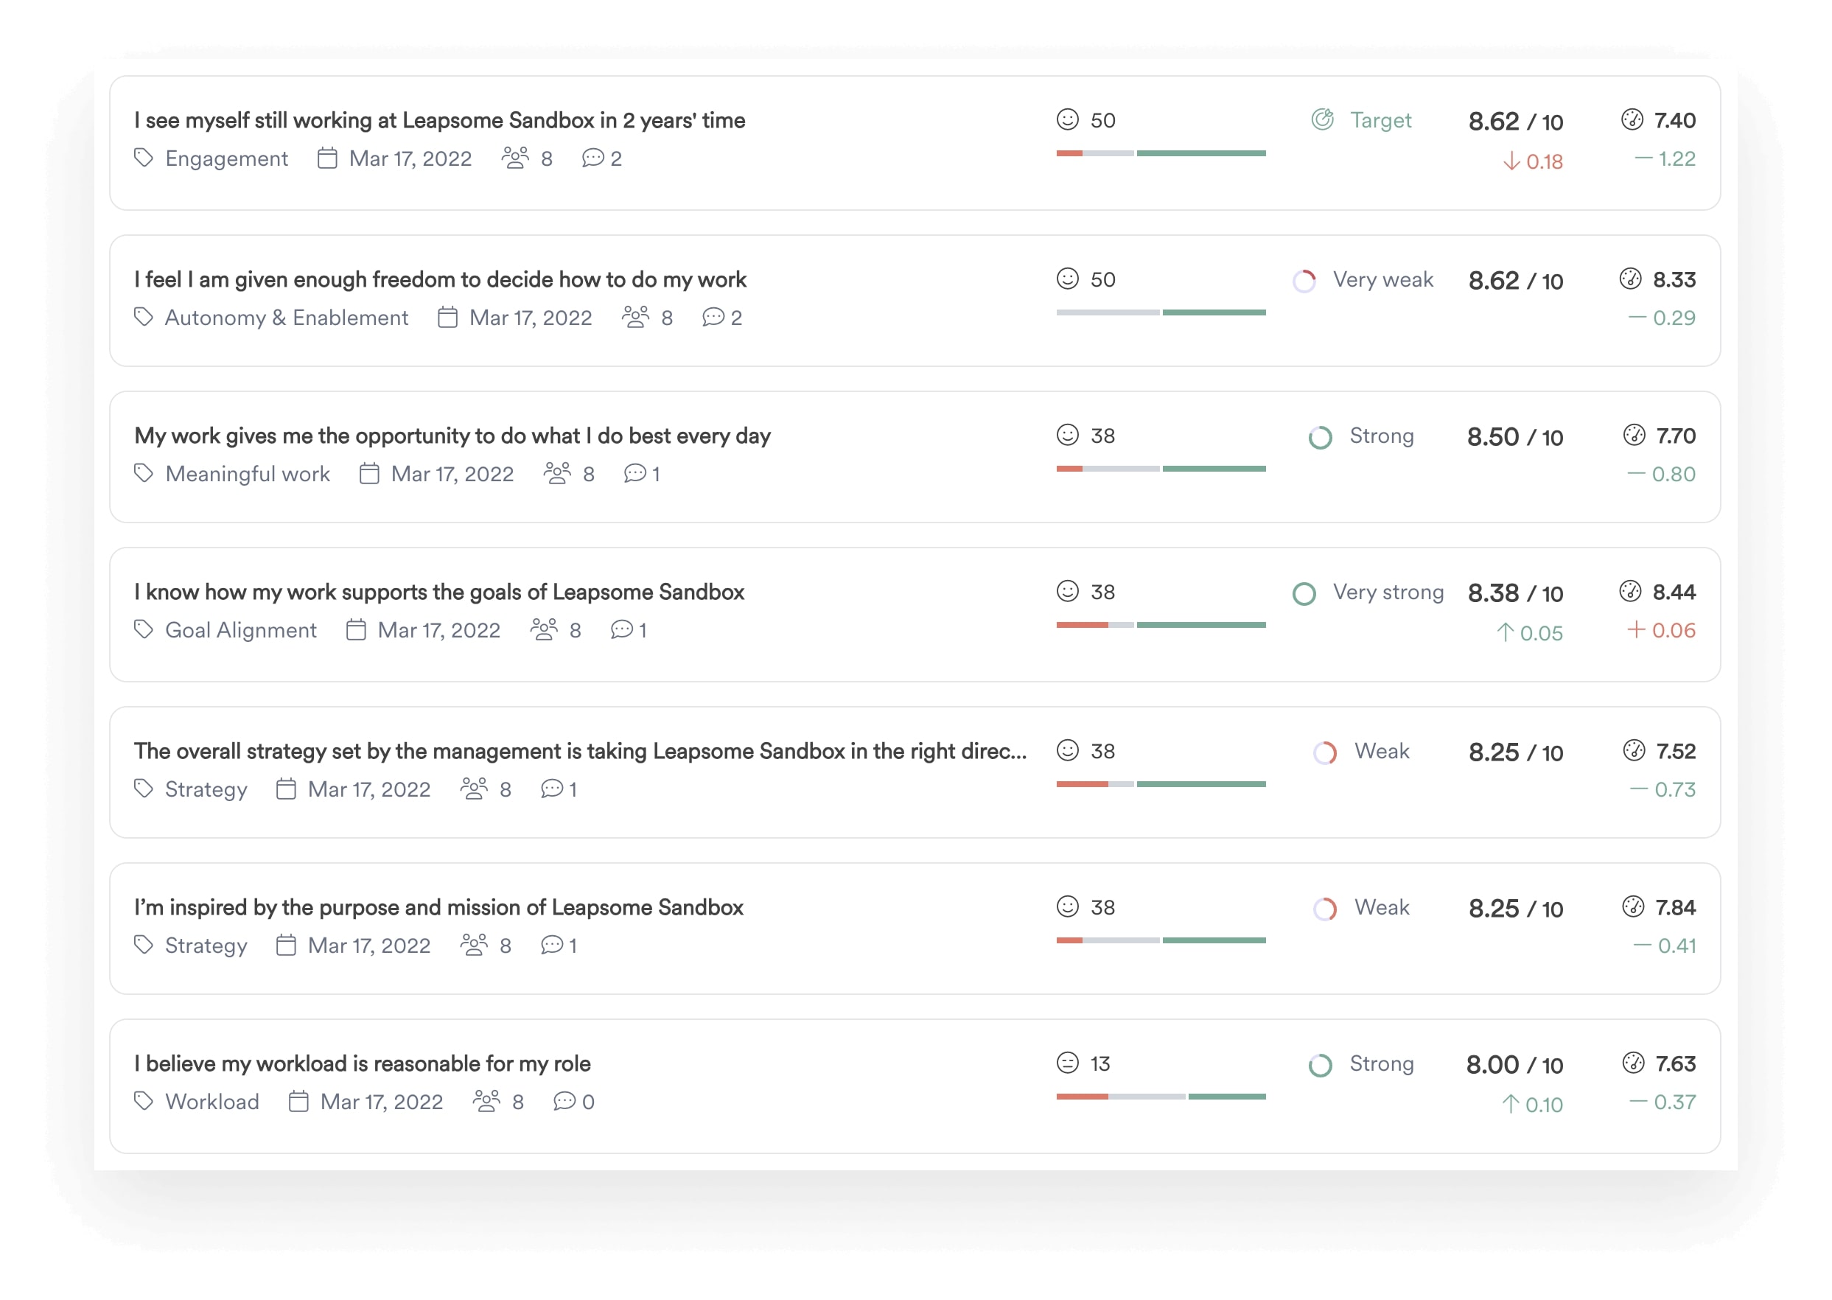Viewport: 1832px width, 1300px height.
Task: Click the Very weak progress ring
Action: point(1304,281)
